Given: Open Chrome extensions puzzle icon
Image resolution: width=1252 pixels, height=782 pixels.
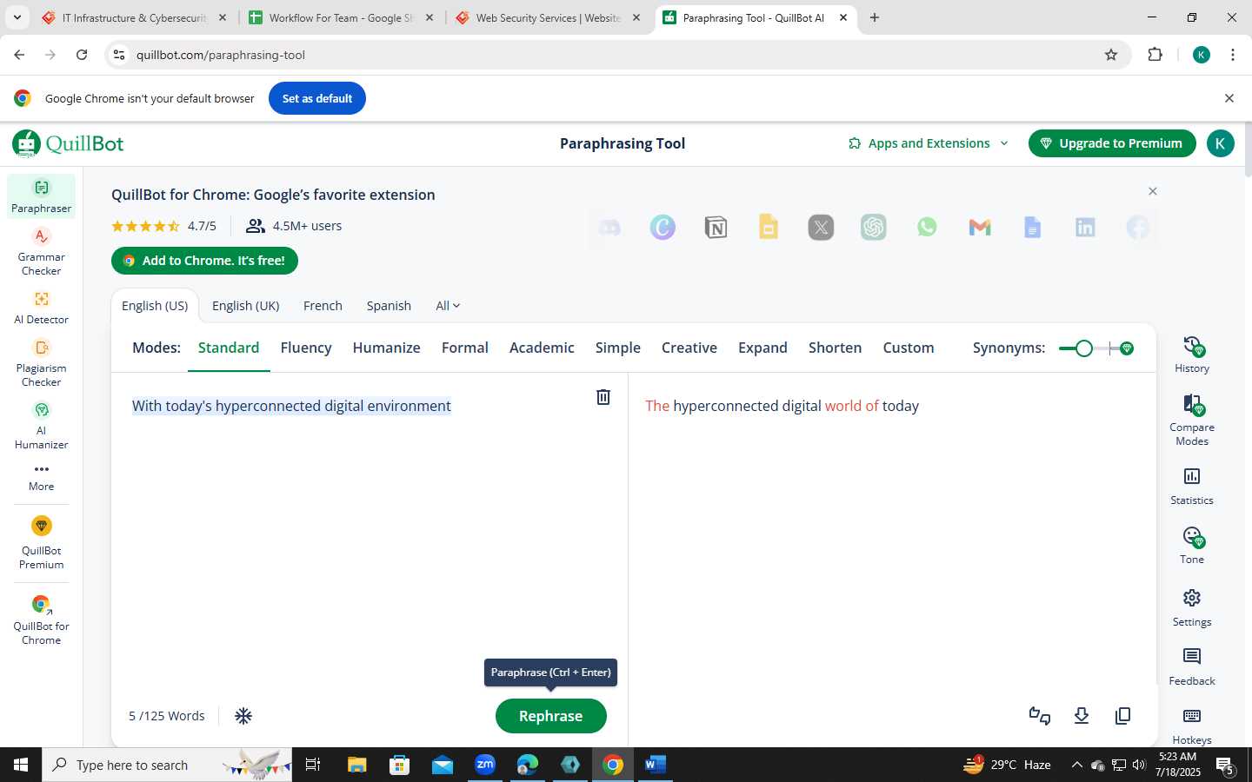Looking at the screenshot, I should tap(1155, 55).
